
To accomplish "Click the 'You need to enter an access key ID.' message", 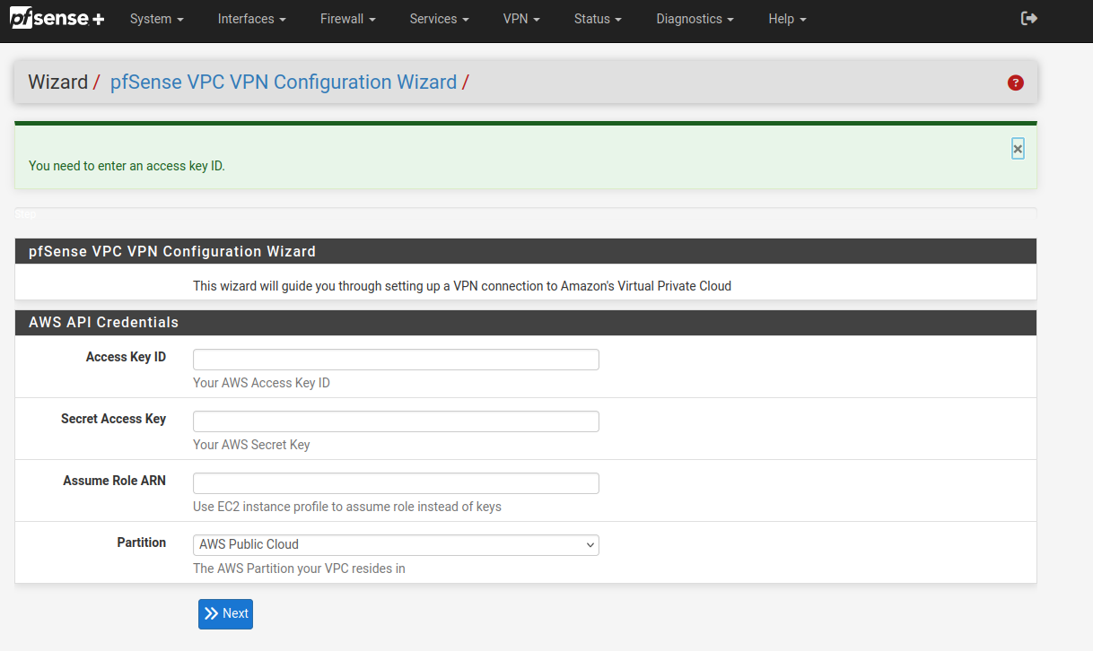I will click(127, 166).
